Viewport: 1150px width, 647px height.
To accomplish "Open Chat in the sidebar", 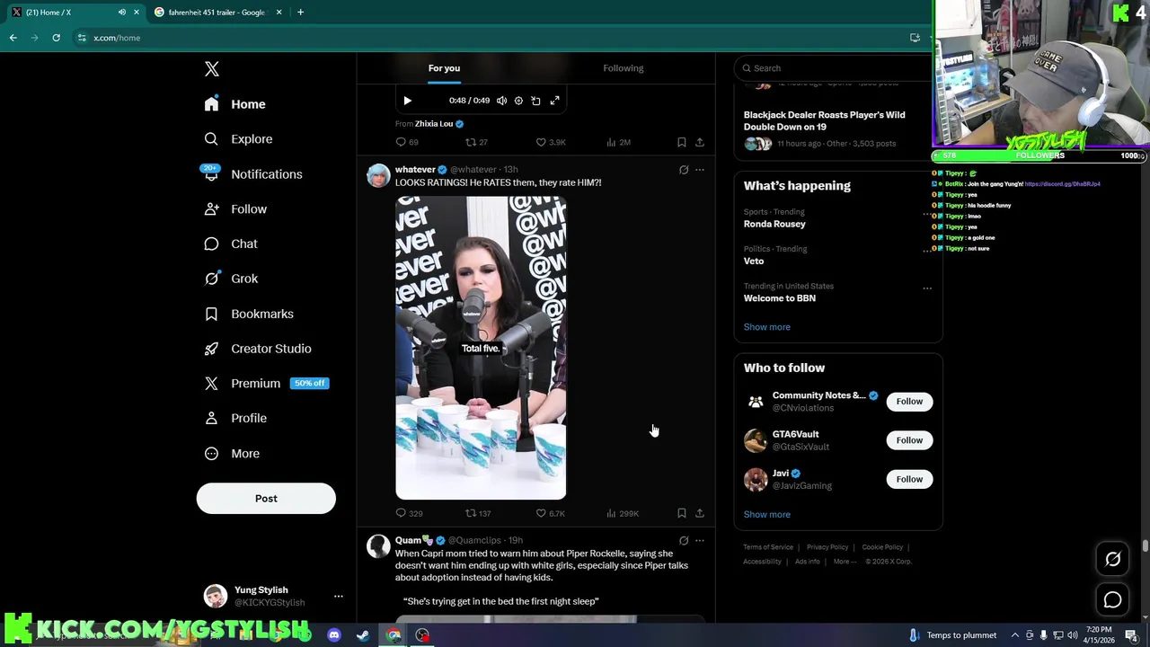I will coord(231,244).
